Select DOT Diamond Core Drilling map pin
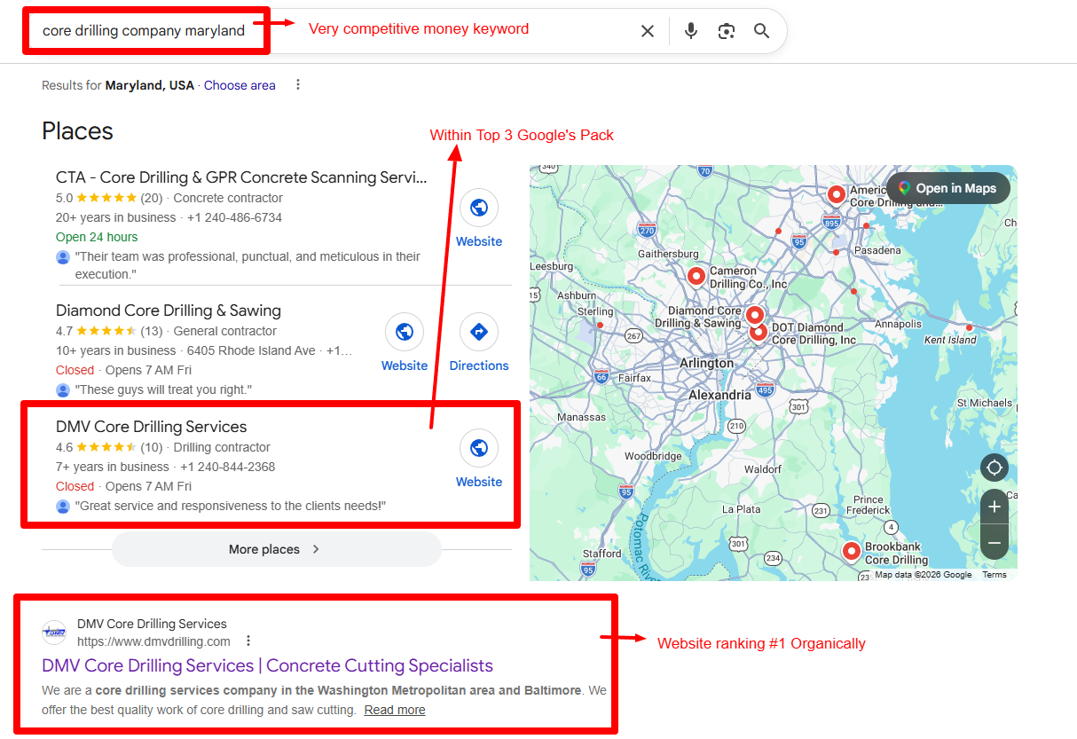The height and width of the screenshot is (739, 1077). [758, 333]
